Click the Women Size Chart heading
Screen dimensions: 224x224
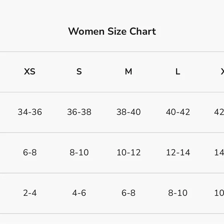click(112, 31)
